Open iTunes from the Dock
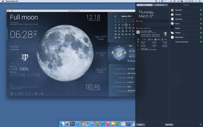This screenshot has height=127, width=203. [x=108, y=124]
